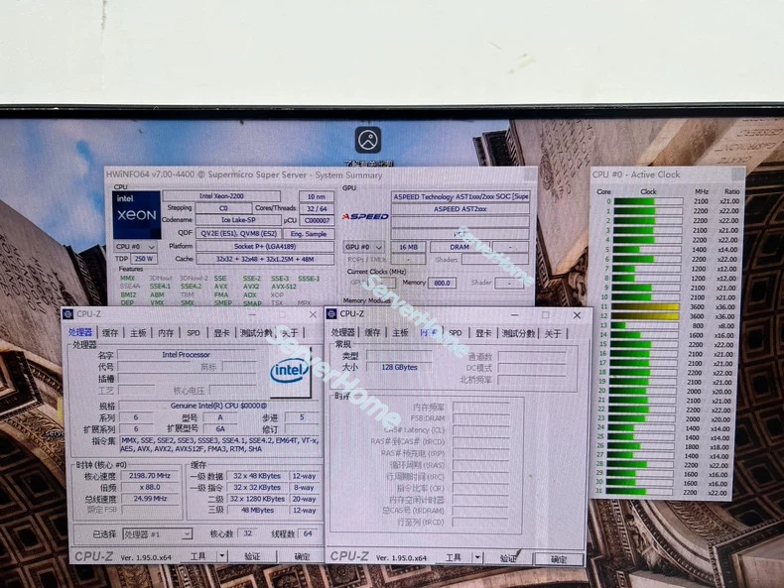
Task: Select 测试分数 tab in left CPU-Z window
Action: tap(256, 333)
